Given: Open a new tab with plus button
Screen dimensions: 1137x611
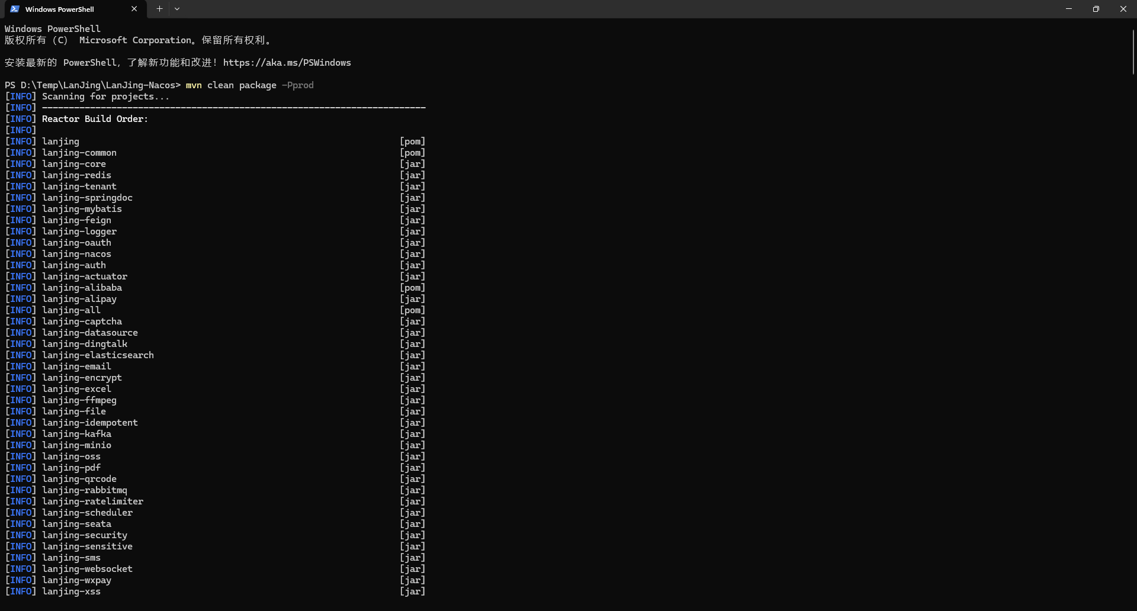Looking at the screenshot, I should point(159,9).
